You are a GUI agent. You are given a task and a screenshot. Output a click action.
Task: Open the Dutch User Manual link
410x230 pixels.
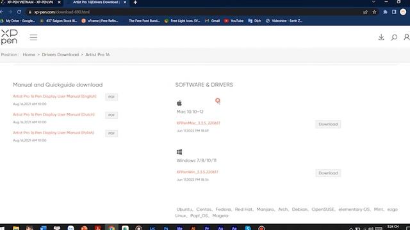click(x=54, y=115)
